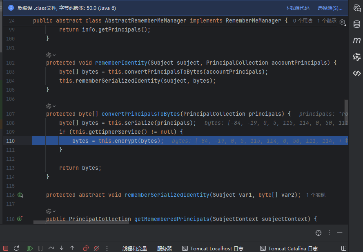Switch to the 线程和变量 tab
Image resolution: width=363 pixels, height=252 pixels.
tap(135, 248)
